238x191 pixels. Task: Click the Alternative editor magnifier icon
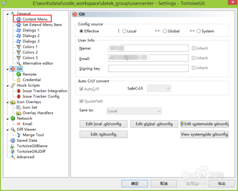pyautogui.click(x=19, y=63)
